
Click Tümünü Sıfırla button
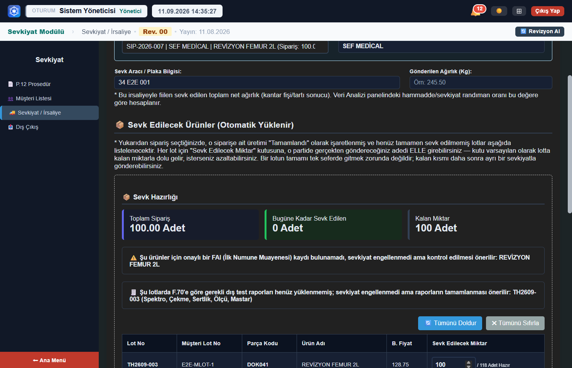click(x=515, y=323)
